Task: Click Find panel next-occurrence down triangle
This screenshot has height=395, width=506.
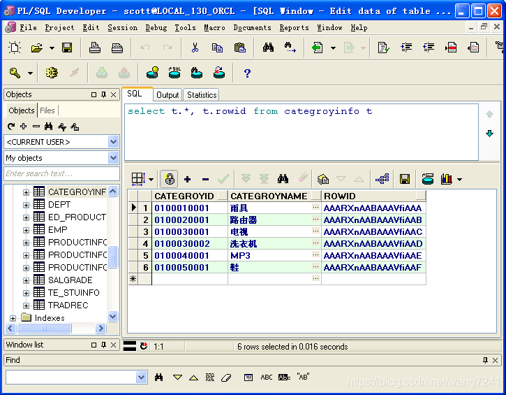Action: coord(177,378)
